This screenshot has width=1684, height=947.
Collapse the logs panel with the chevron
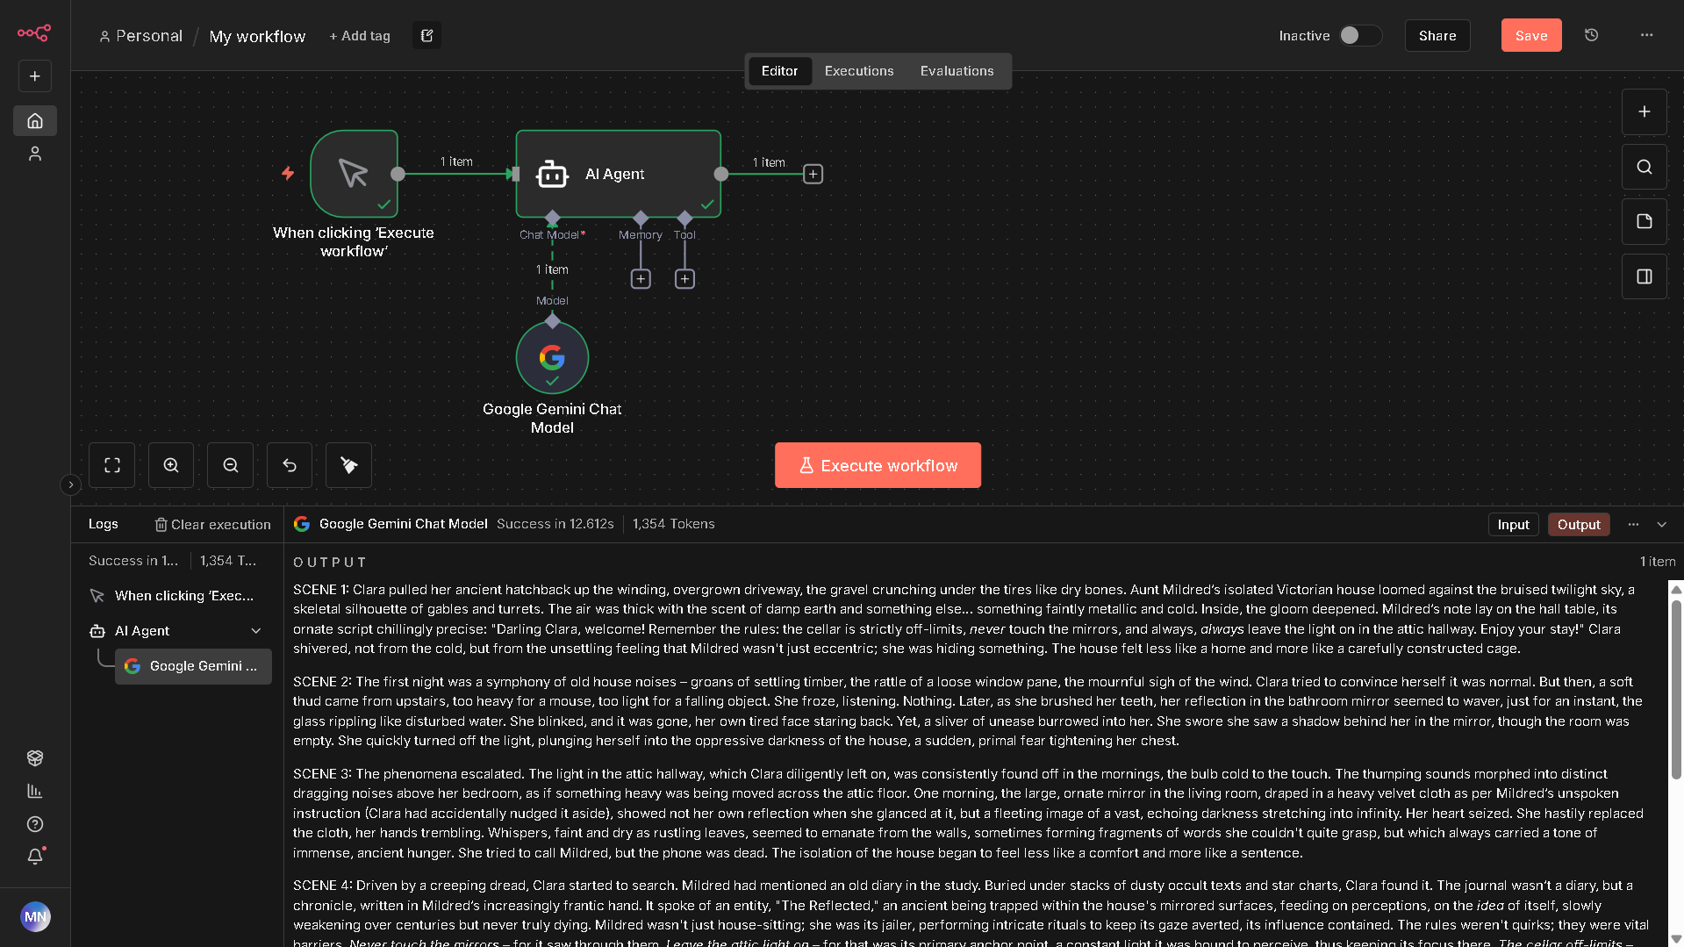1661,524
